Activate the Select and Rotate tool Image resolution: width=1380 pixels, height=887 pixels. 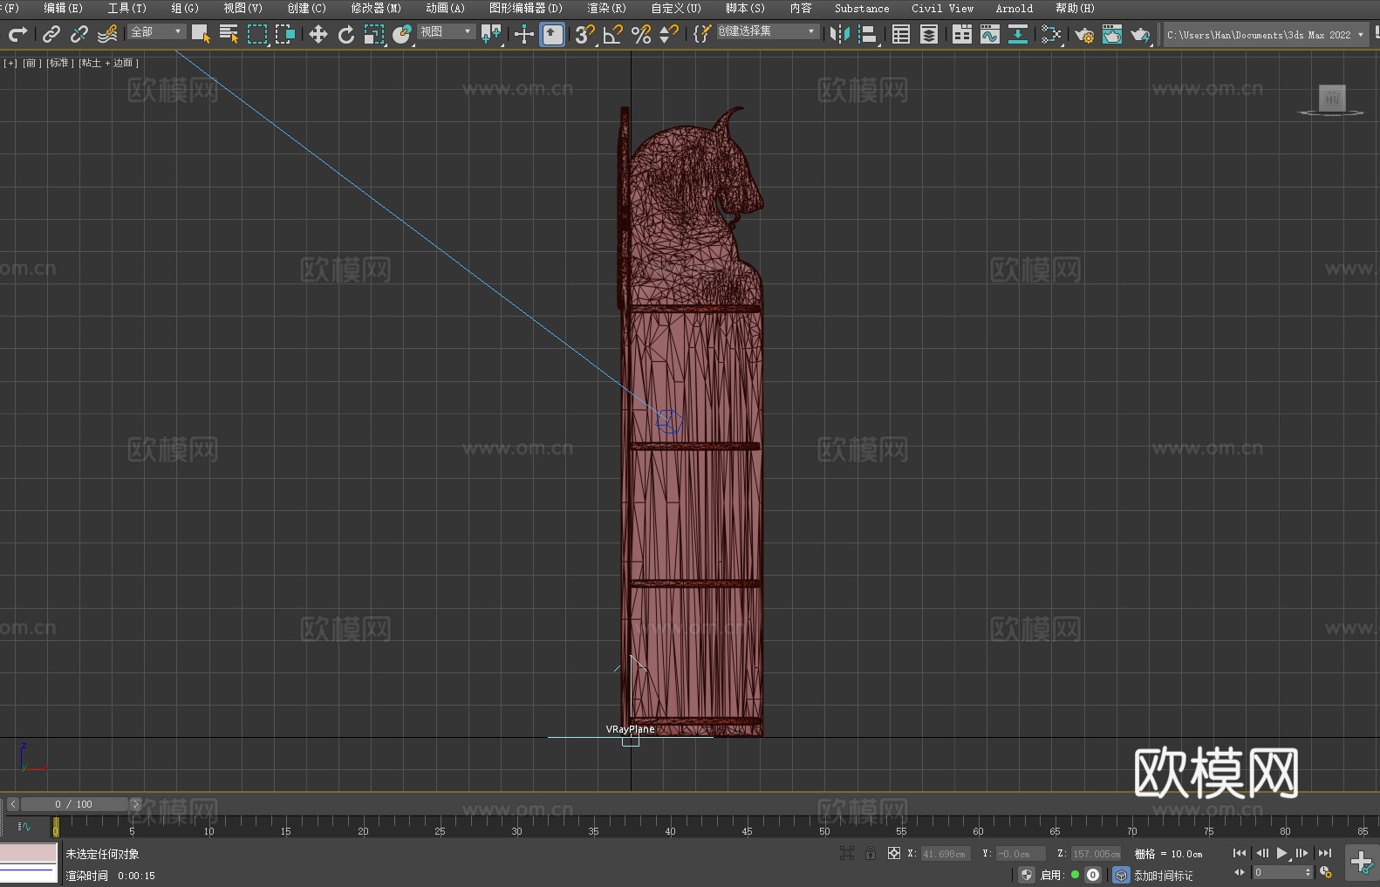point(346,34)
